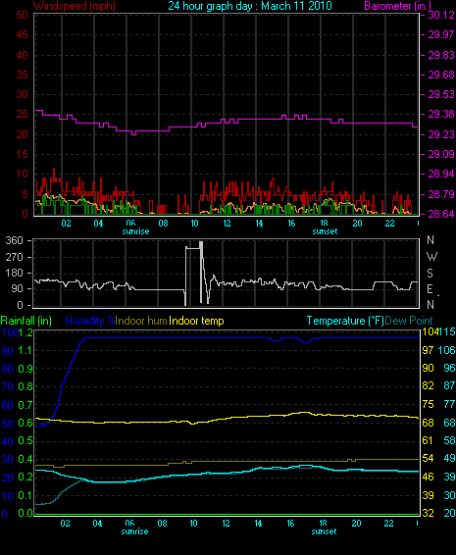This screenshot has height=555, width=456.
Task: Click the sunset marker under bottom graph
Action: click(324, 531)
